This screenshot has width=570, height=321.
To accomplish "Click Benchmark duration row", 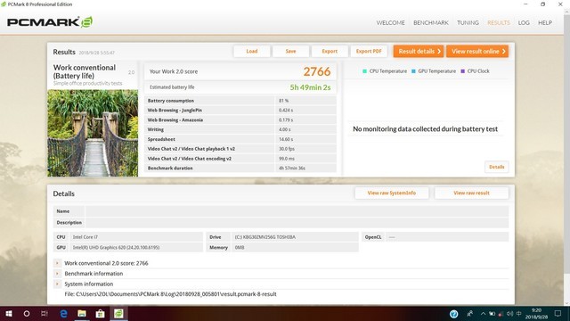I will (240, 169).
